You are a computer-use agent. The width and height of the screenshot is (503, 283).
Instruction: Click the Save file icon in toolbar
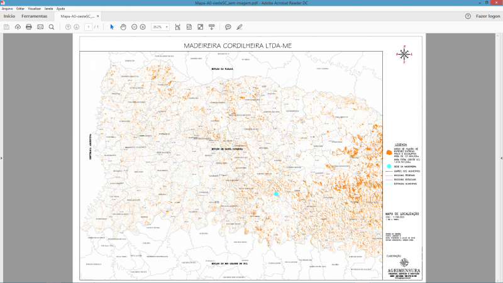pos(6,27)
